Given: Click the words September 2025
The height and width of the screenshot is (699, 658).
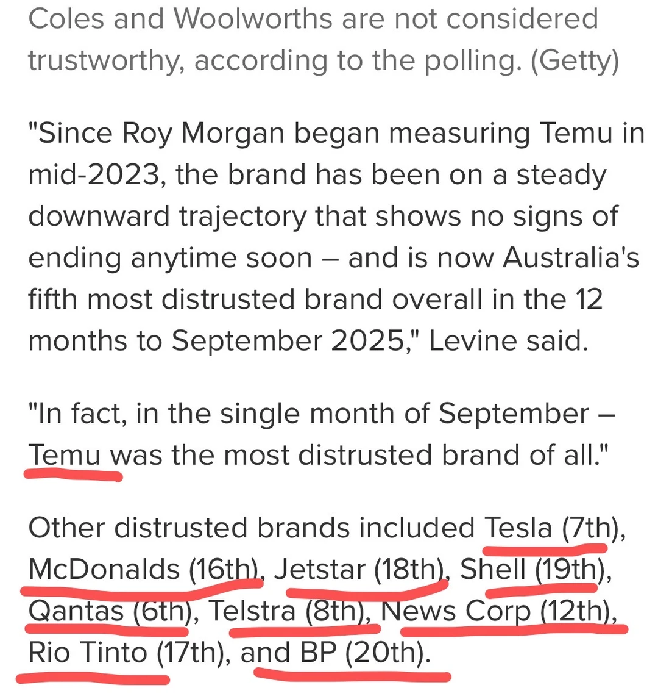Looking at the screenshot, I should coord(288,340).
